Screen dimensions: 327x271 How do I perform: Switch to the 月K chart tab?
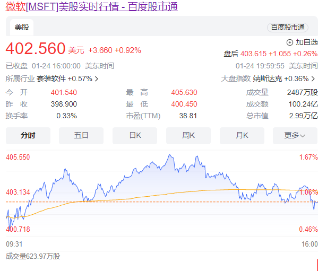(x=242, y=136)
